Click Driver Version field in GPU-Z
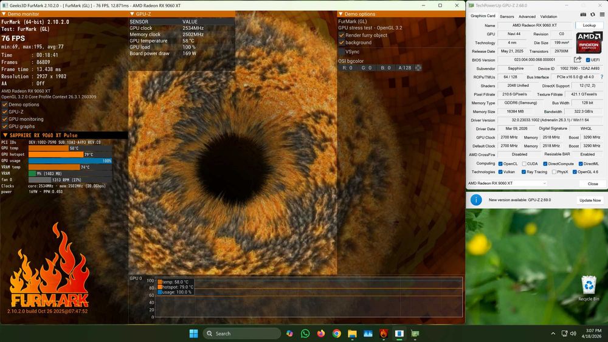Image resolution: width=608 pixels, height=342 pixels. click(550, 120)
